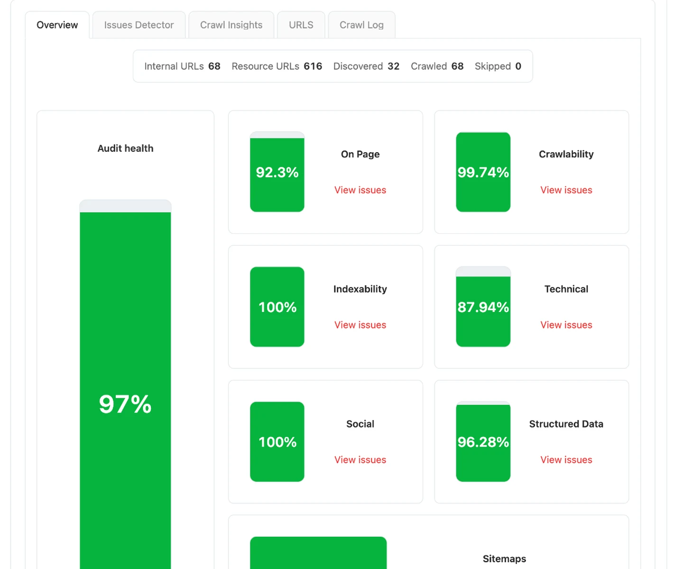Open the Crawl Log tab

pos(361,25)
